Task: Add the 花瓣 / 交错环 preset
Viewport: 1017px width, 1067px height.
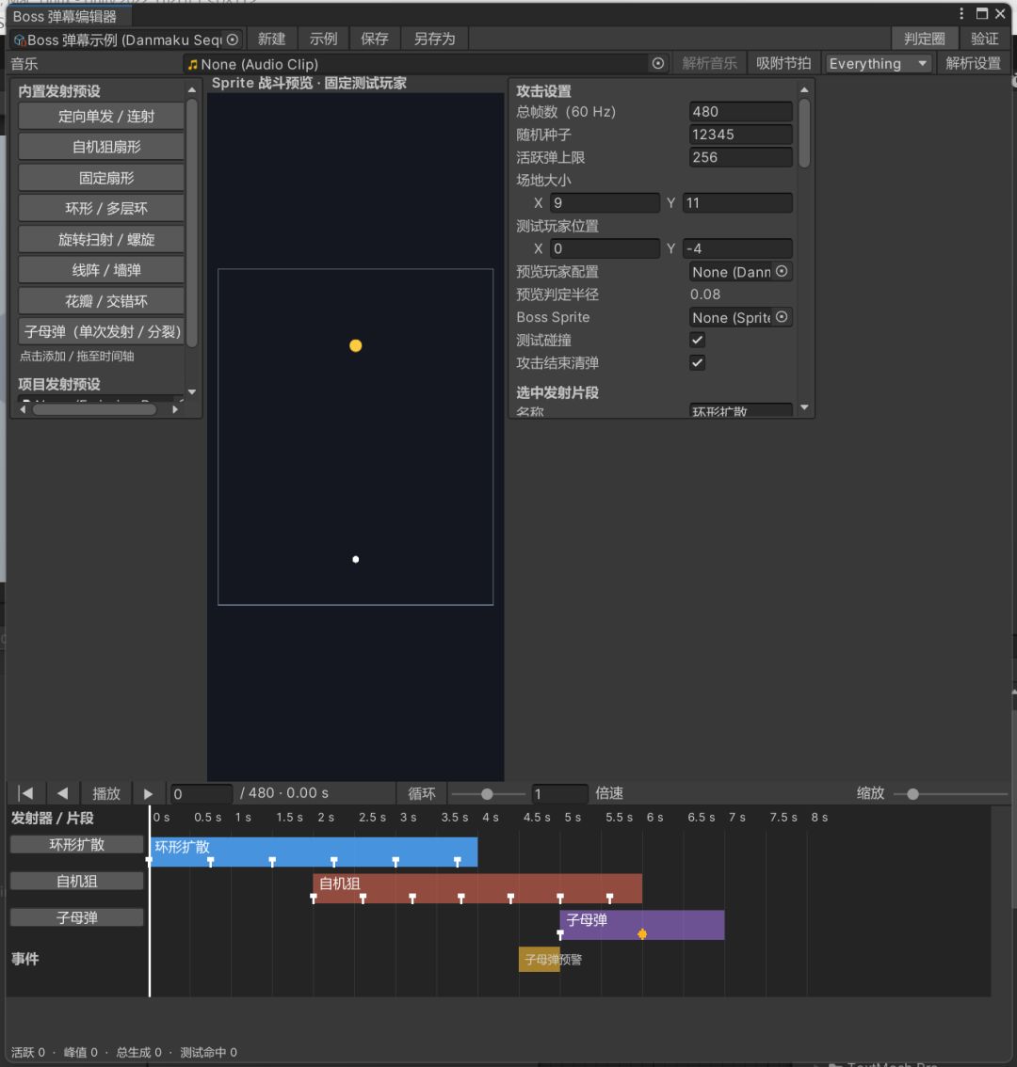Action: point(101,301)
